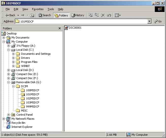Collapse the My Computer node

point(4,42)
